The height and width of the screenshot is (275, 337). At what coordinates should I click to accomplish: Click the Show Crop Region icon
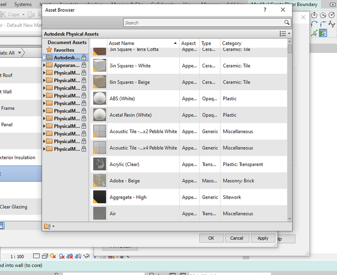click(78, 256)
